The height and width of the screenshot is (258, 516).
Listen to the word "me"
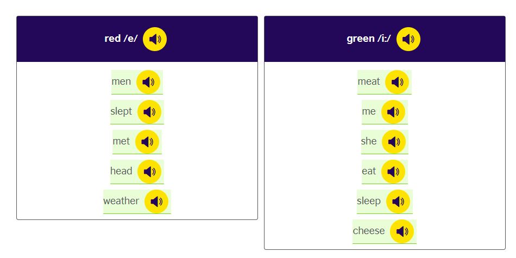pos(393,112)
